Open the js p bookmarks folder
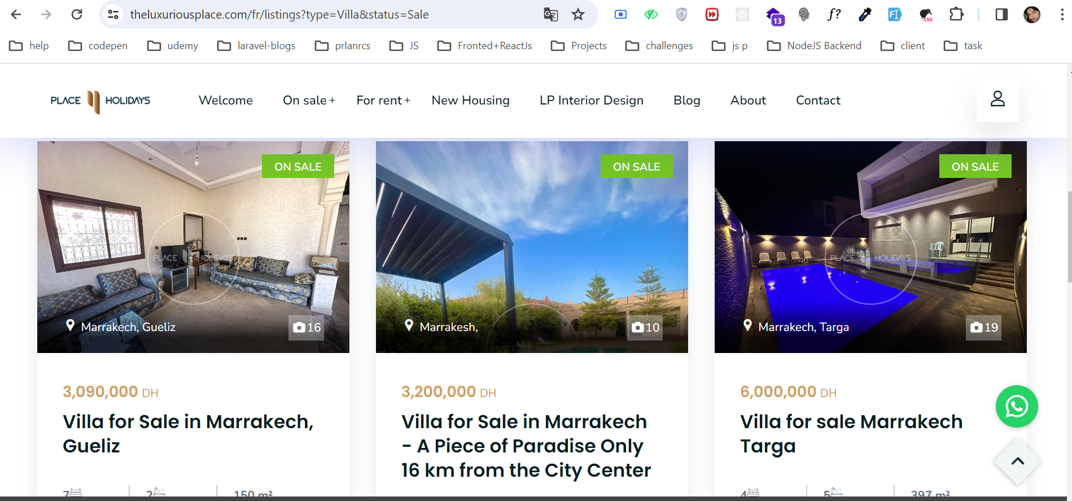1072x501 pixels. pyautogui.click(x=730, y=46)
